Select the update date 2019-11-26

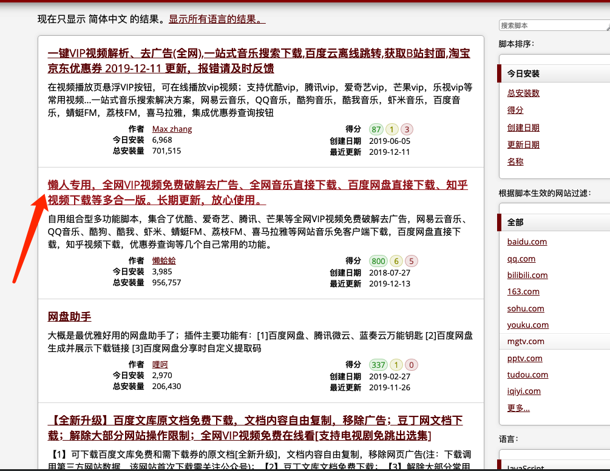click(390, 388)
